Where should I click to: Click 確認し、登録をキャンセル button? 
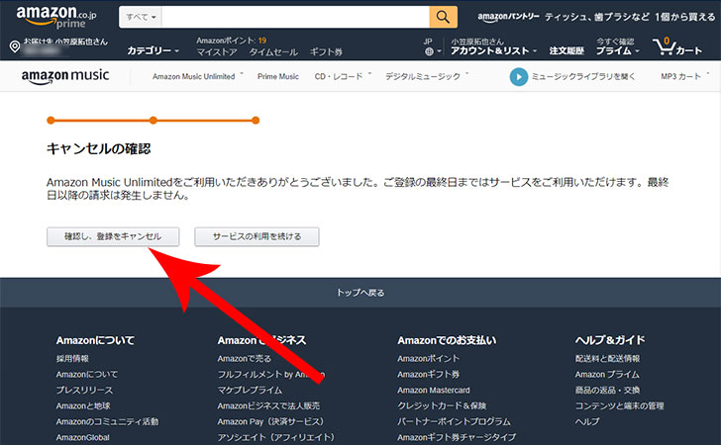[x=113, y=236]
